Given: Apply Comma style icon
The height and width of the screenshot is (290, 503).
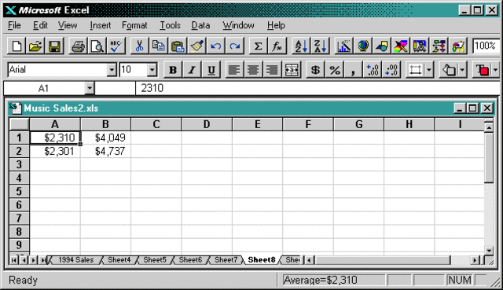Looking at the screenshot, I should point(353,70).
